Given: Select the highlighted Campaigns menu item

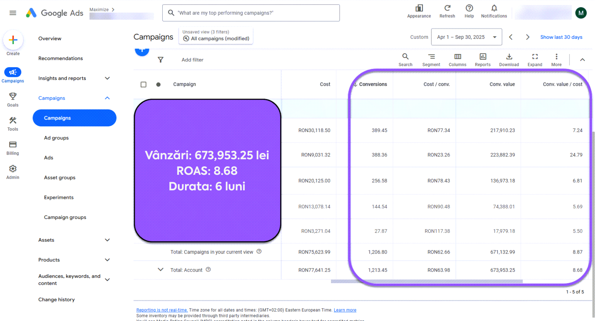Looking at the screenshot, I should 75,118.
